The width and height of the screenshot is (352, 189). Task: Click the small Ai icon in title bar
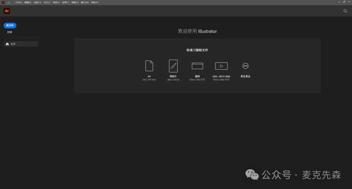click(3, 3)
